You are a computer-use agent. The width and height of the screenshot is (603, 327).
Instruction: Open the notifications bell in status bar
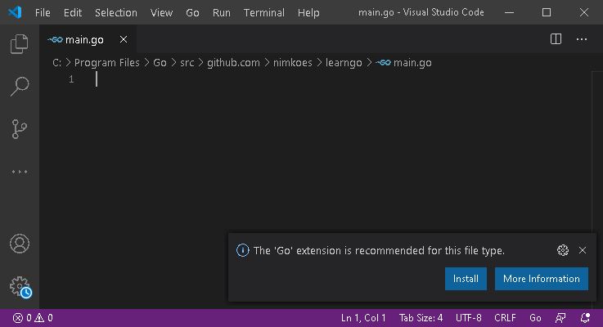[585, 318]
